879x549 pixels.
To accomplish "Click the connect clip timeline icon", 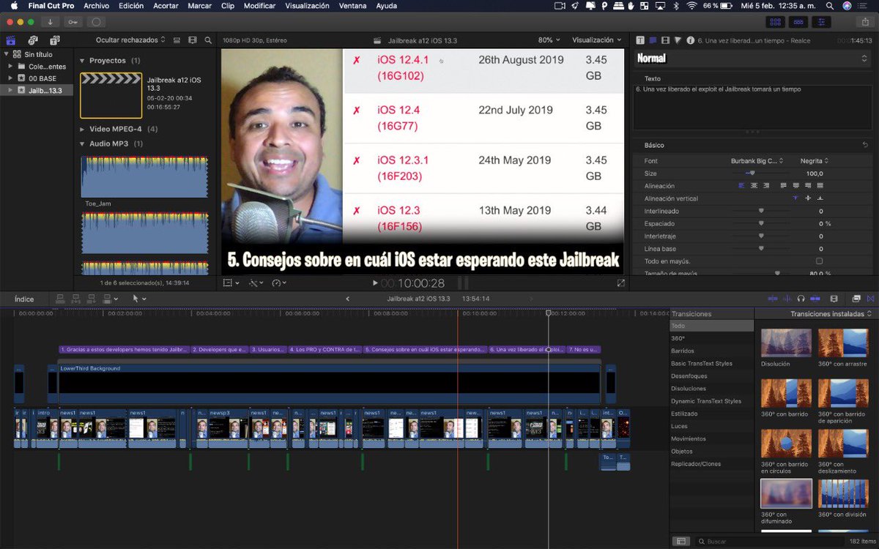I will click(59, 299).
